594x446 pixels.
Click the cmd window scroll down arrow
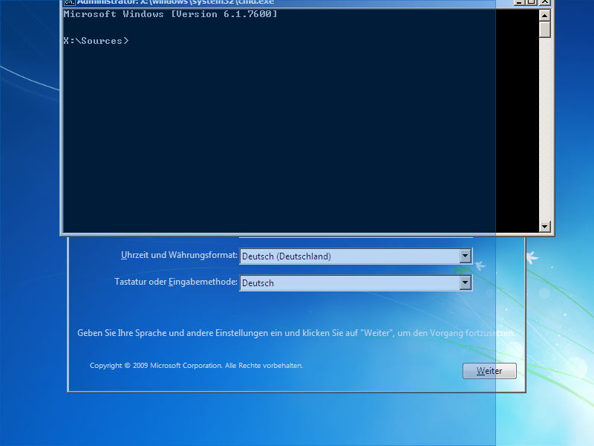point(544,227)
